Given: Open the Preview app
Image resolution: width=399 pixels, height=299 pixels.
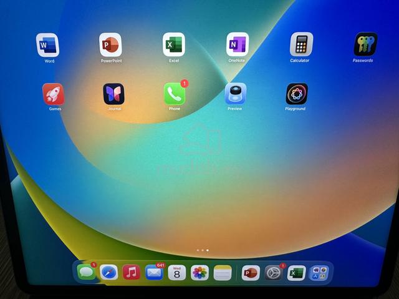Looking at the screenshot, I should [236, 94].
